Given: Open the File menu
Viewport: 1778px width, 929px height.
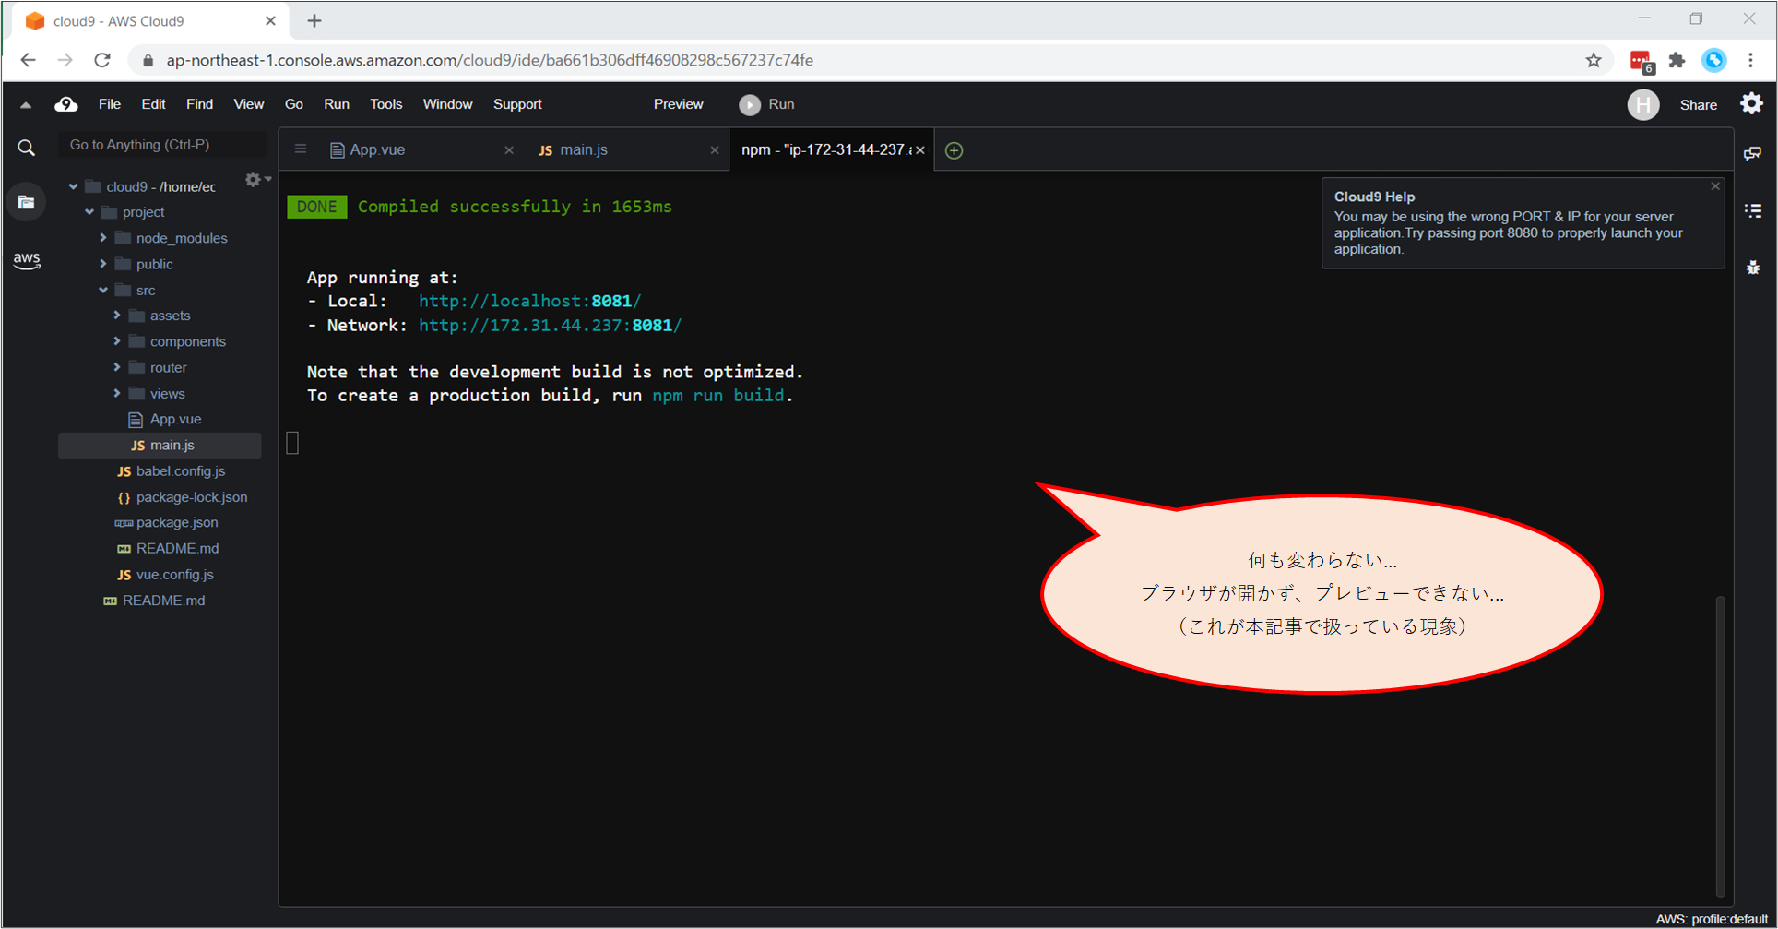Looking at the screenshot, I should pyautogui.click(x=110, y=104).
